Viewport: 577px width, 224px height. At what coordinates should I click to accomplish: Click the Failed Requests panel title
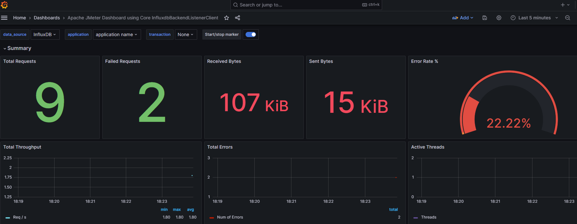(x=123, y=61)
